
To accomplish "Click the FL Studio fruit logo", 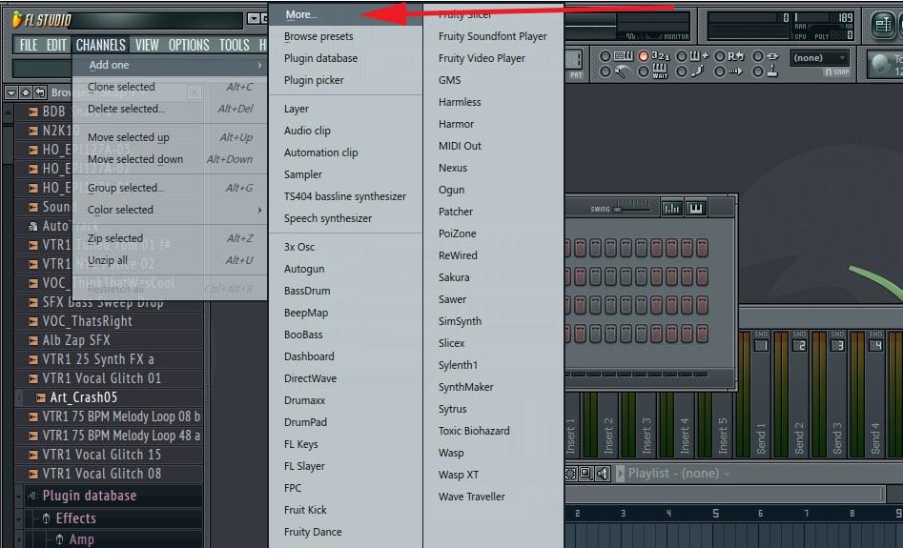I will tap(17, 20).
